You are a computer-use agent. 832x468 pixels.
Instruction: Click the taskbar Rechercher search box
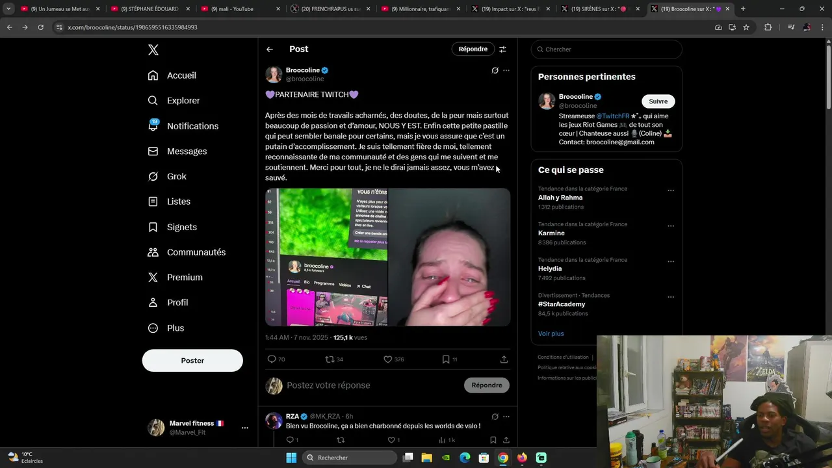(350, 458)
